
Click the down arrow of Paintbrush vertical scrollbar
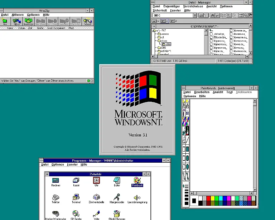coord(255,190)
